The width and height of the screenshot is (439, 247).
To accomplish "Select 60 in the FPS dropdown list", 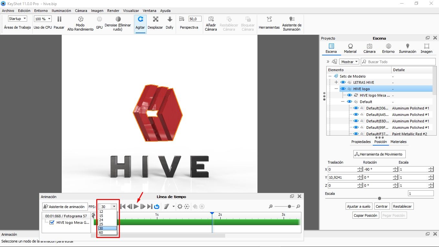I will pyautogui.click(x=107, y=233).
